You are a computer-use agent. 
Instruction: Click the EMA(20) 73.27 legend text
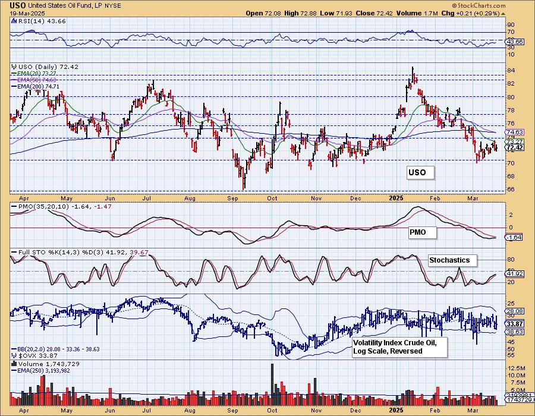point(37,73)
